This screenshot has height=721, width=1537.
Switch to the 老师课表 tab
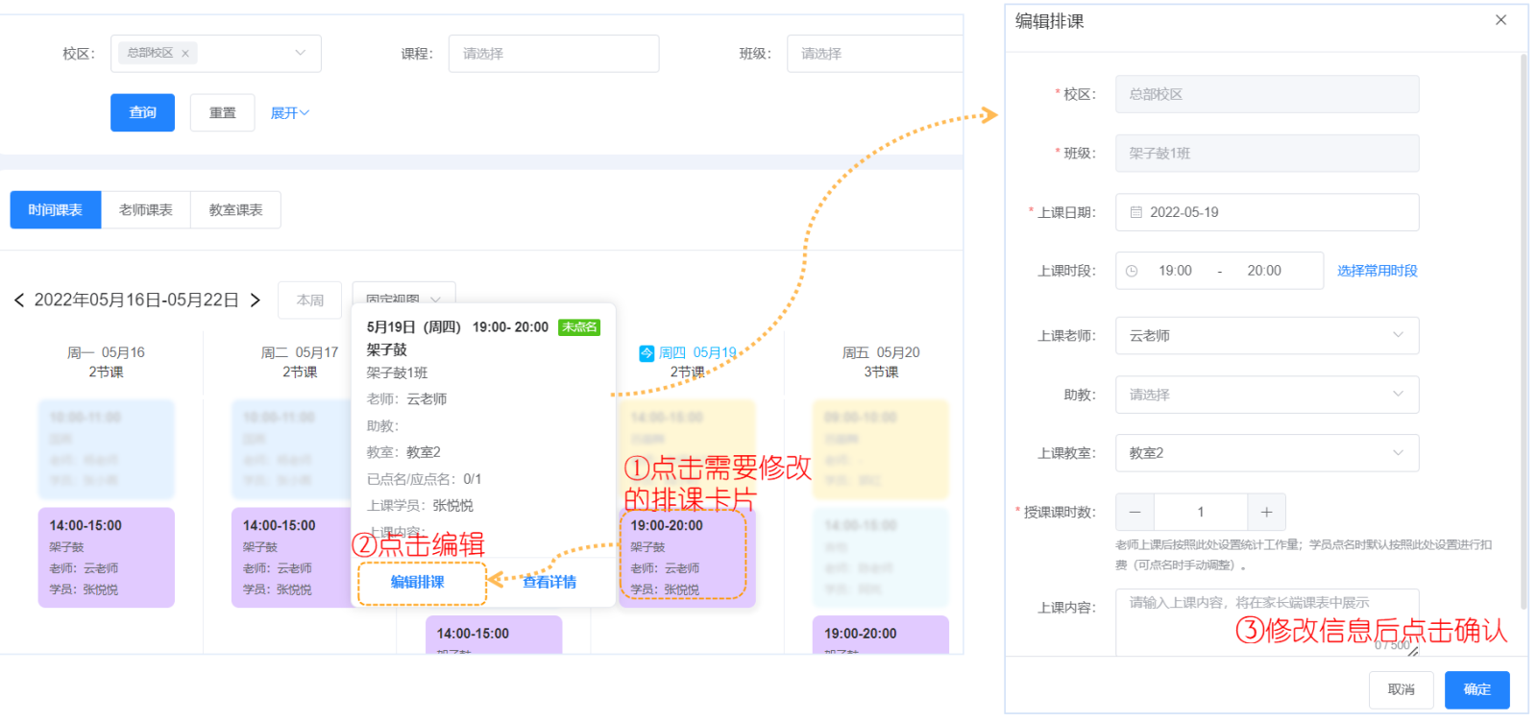point(145,209)
